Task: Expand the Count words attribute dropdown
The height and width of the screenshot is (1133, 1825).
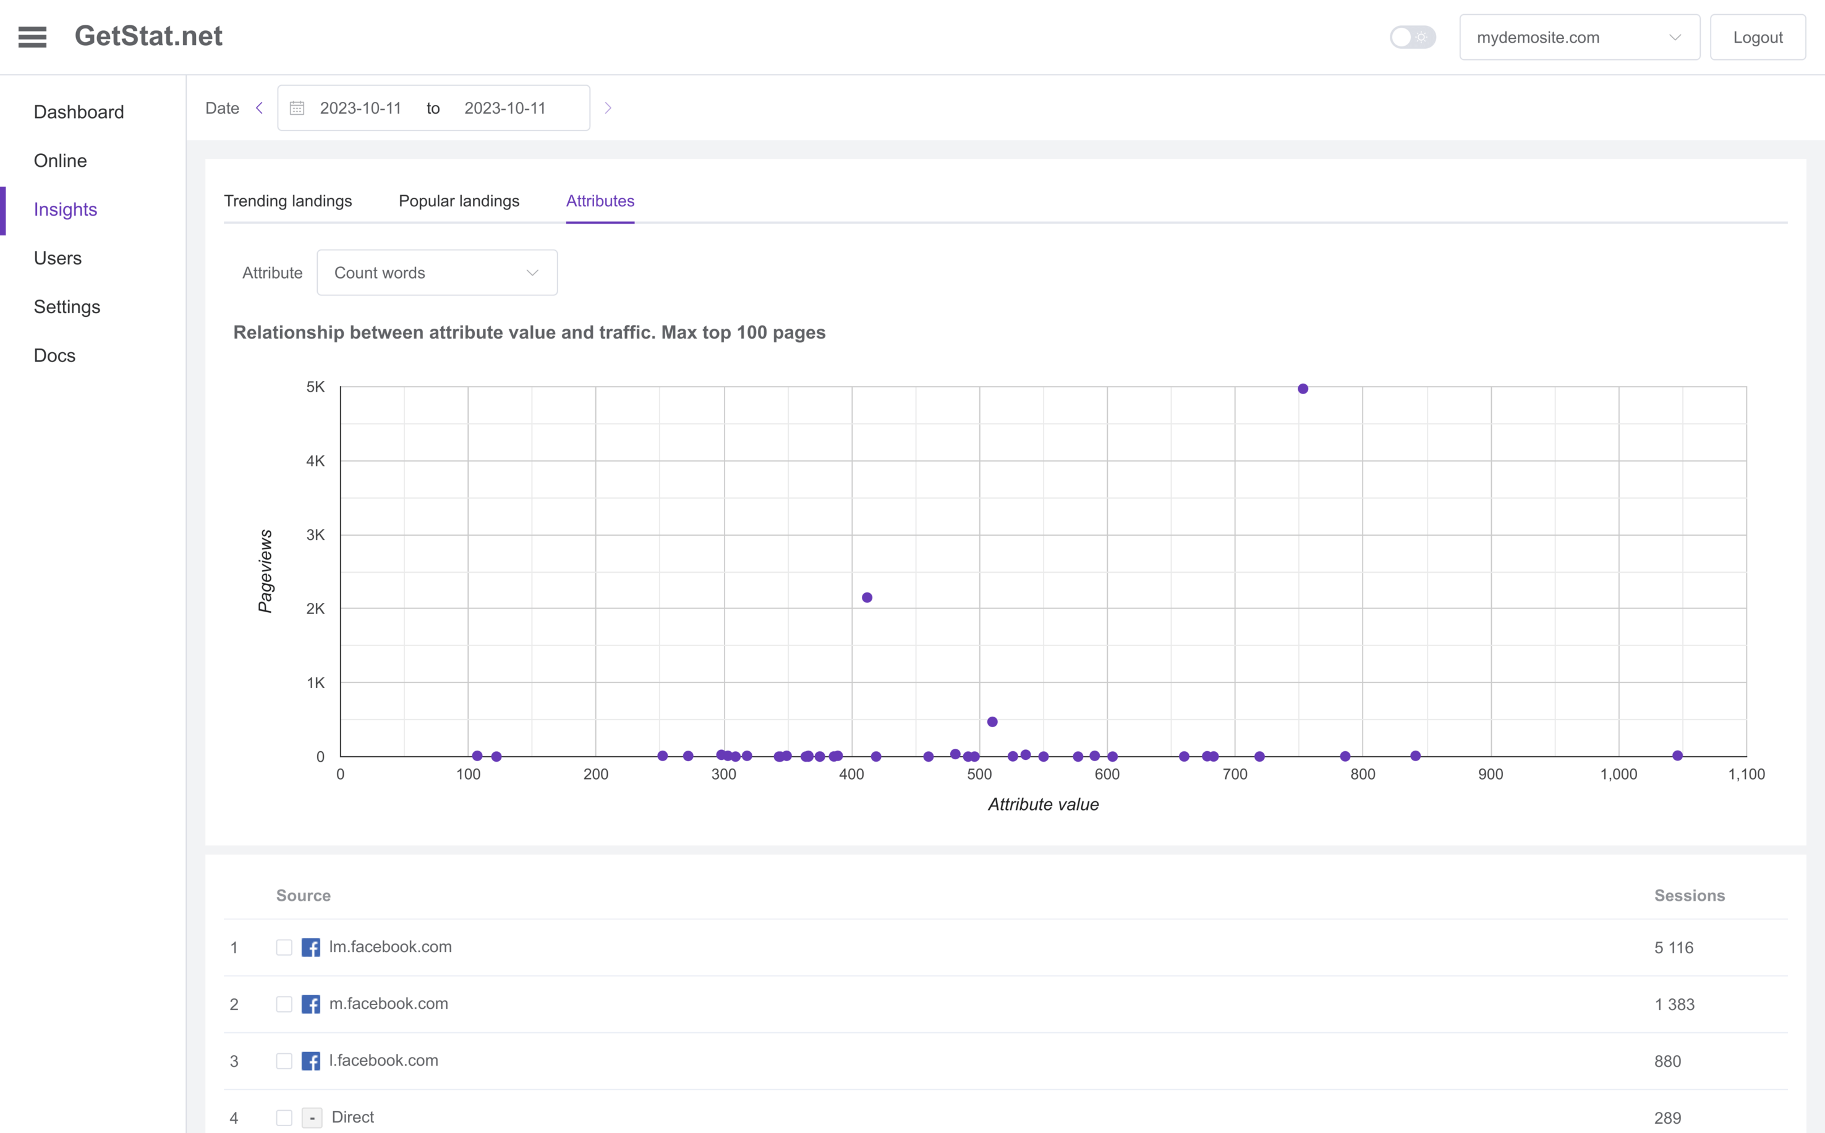Action: coord(436,273)
